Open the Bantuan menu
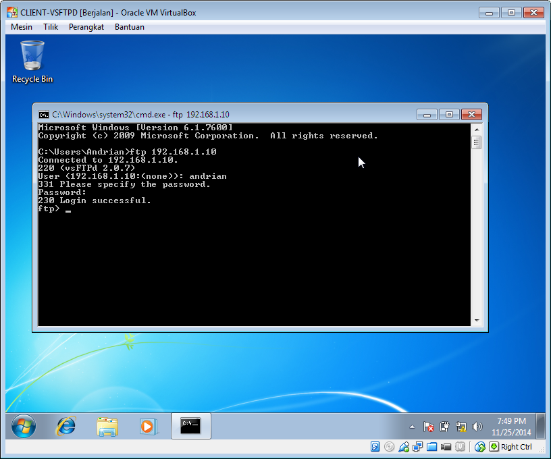Screen dimensions: 551x459 (x=130, y=27)
